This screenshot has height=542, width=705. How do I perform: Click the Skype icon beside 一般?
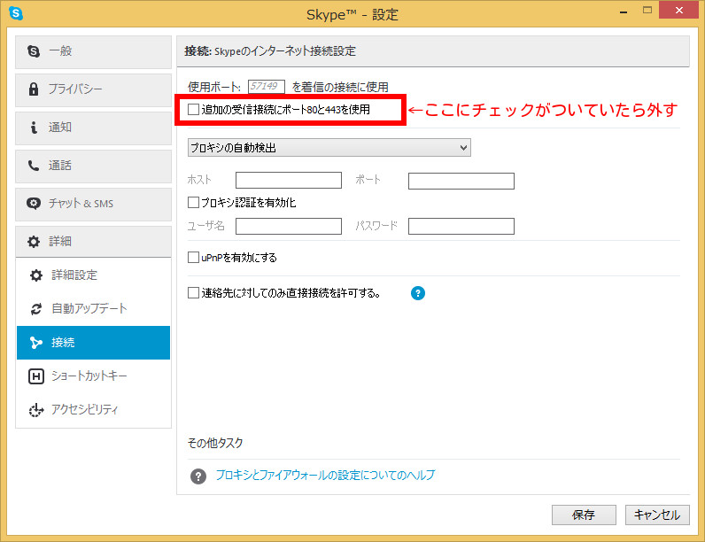tap(34, 51)
